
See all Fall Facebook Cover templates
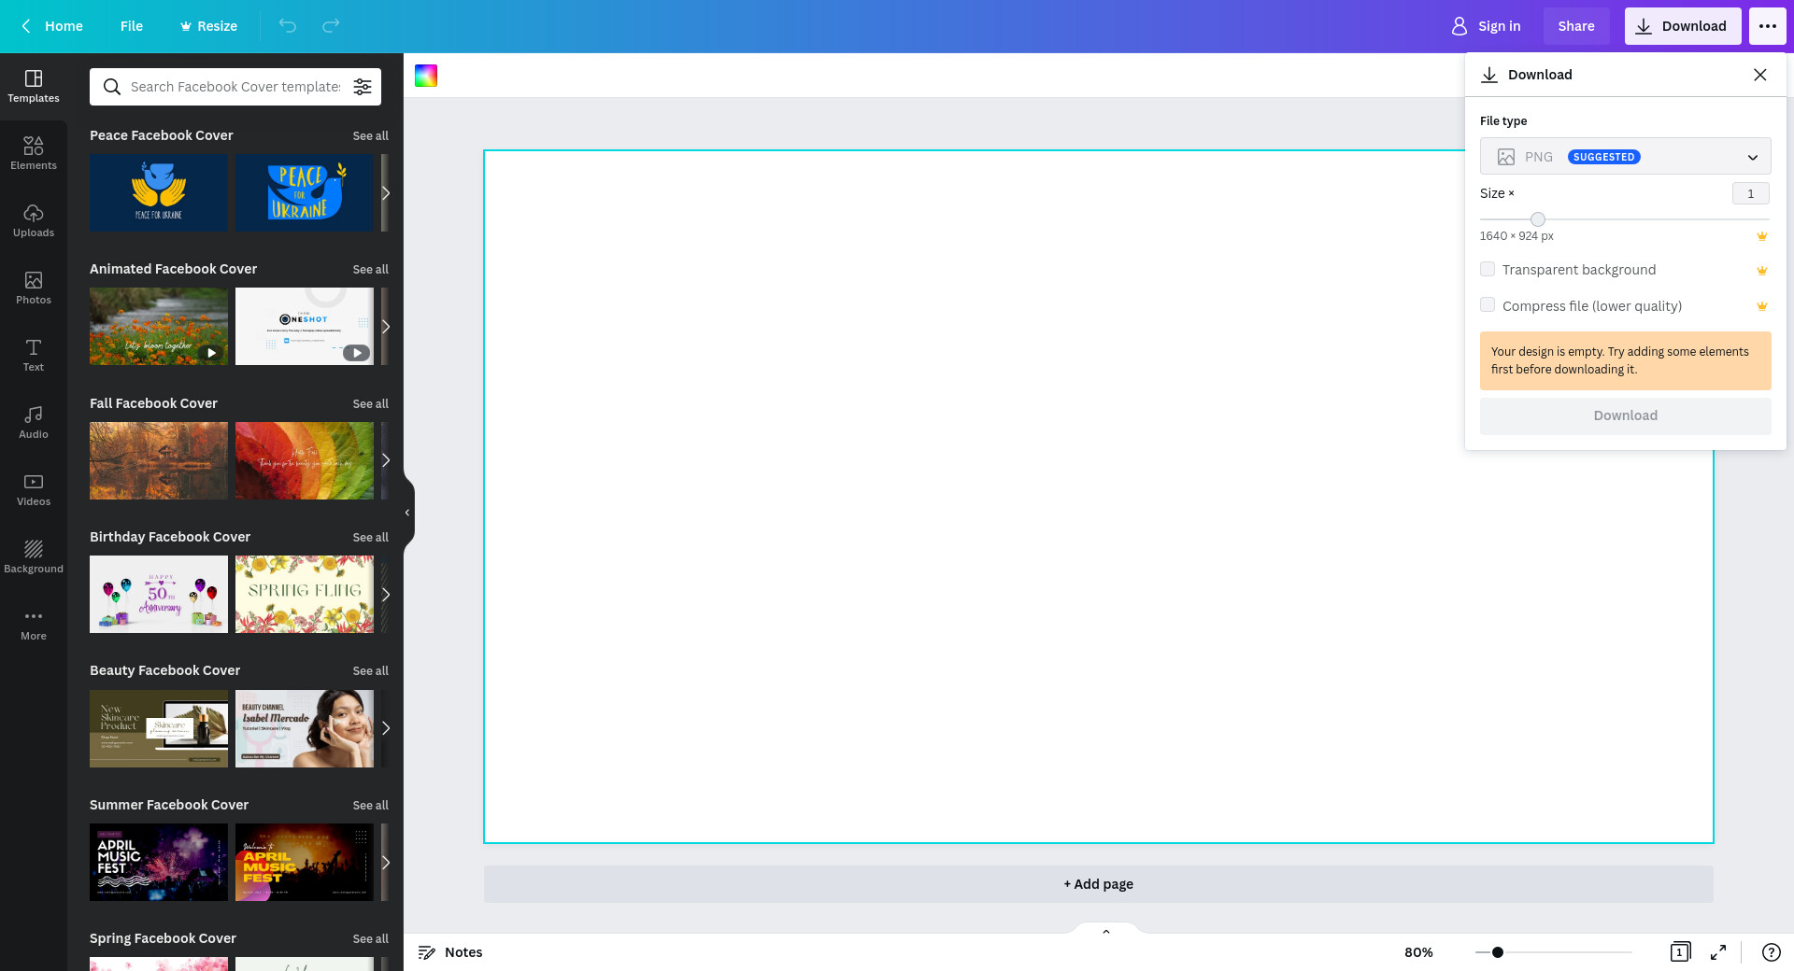tap(370, 403)
